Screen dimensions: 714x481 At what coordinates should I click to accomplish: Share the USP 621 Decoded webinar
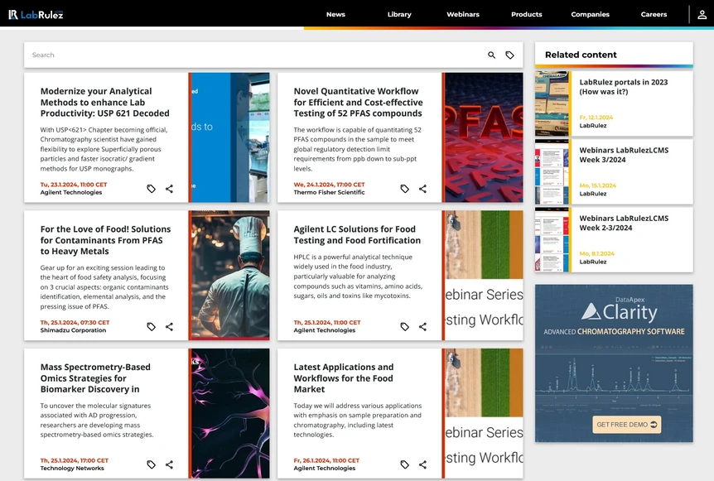click(170, 189)
